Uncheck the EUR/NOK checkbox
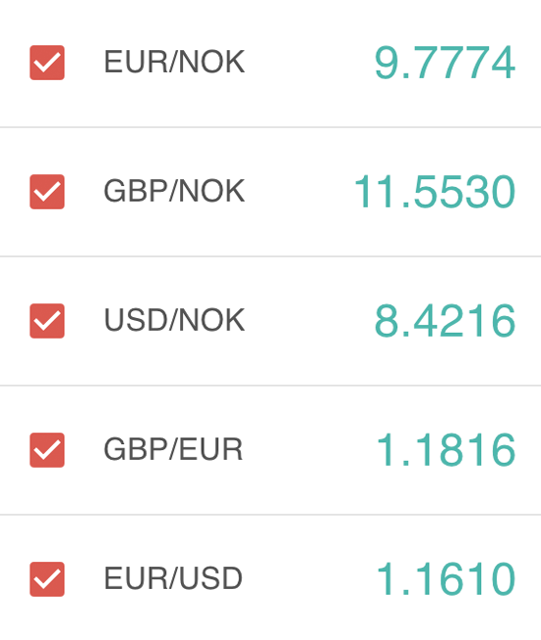 (x=47, y=62)
